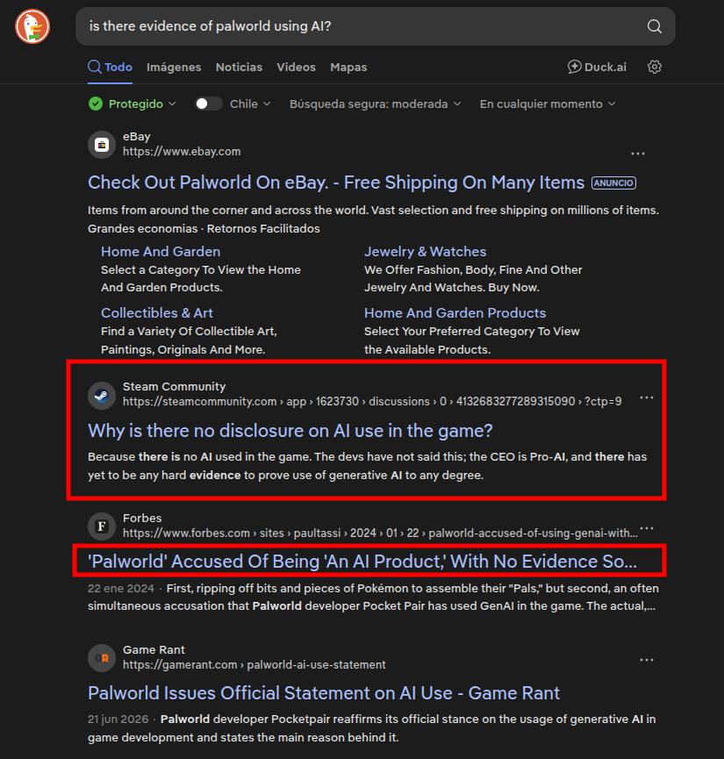Open more options for Forbes result
Screen dimensions: 724x759
647,528
